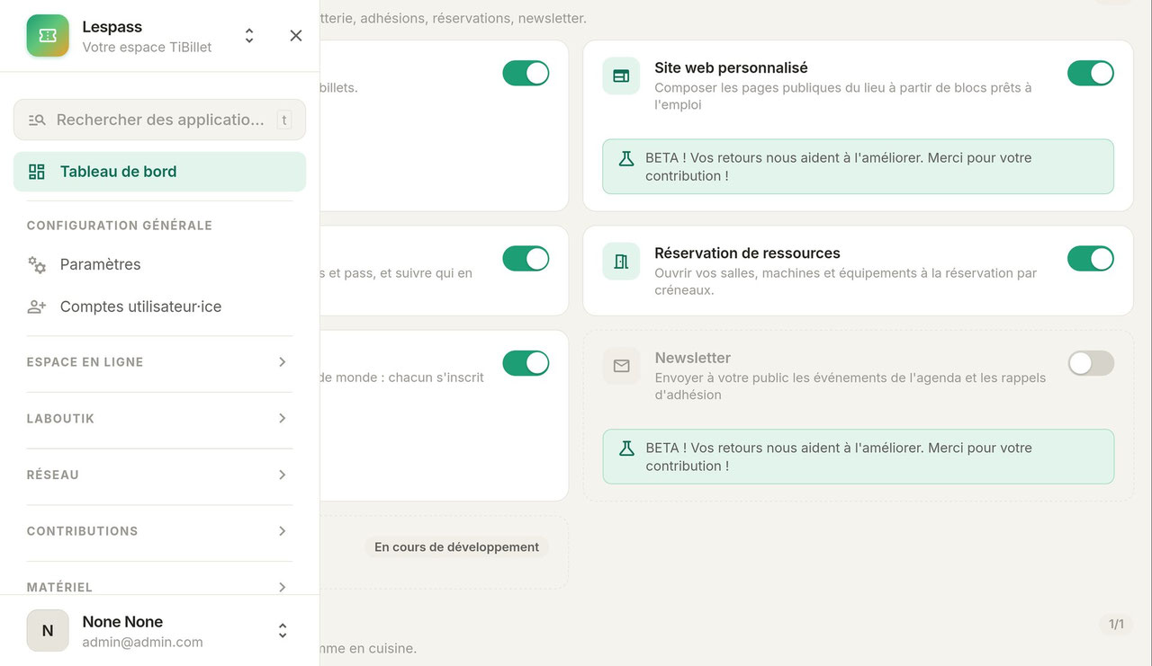Turn off the Réservation de ressources switch
Image resolution: width=1152 pixels, height=666 pixels.
point(1091,259)
